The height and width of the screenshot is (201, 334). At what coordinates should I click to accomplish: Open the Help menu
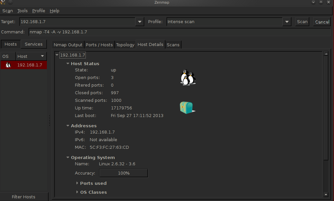pos(54,11)
